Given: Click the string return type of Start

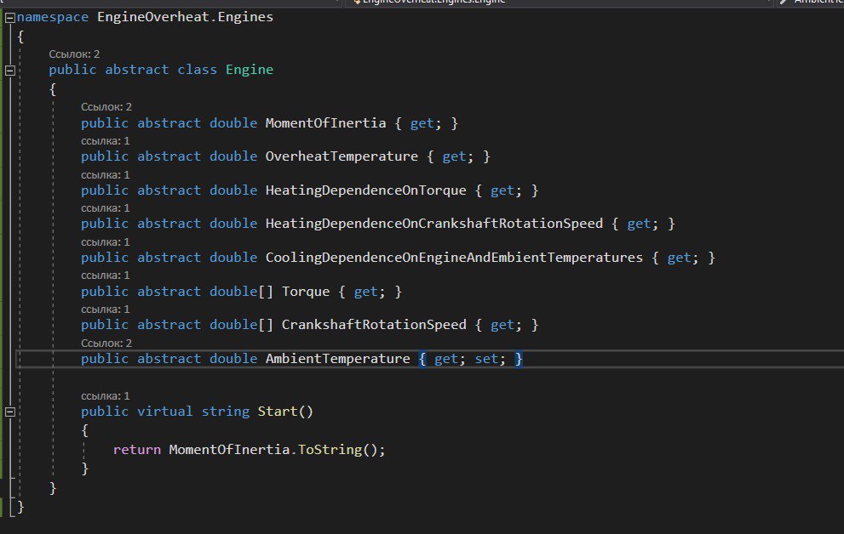Looking at the screenshot, I should click(226, 412).
